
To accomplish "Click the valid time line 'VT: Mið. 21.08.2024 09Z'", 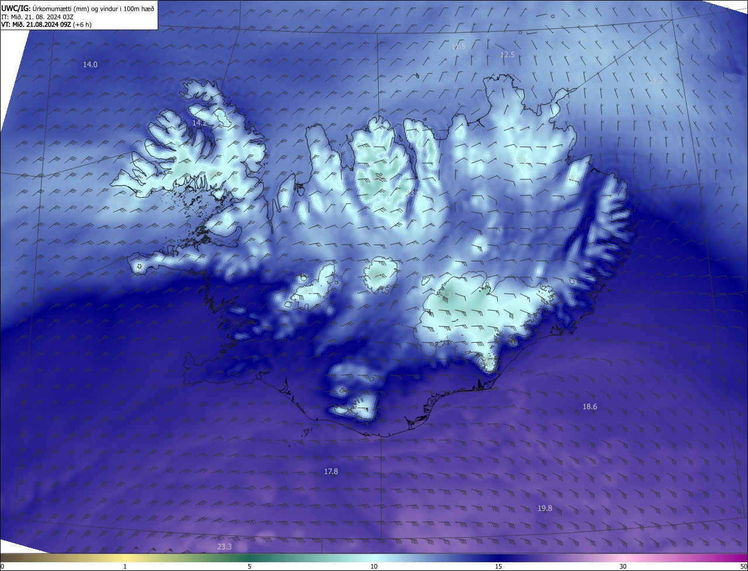I will click(36, 25).
